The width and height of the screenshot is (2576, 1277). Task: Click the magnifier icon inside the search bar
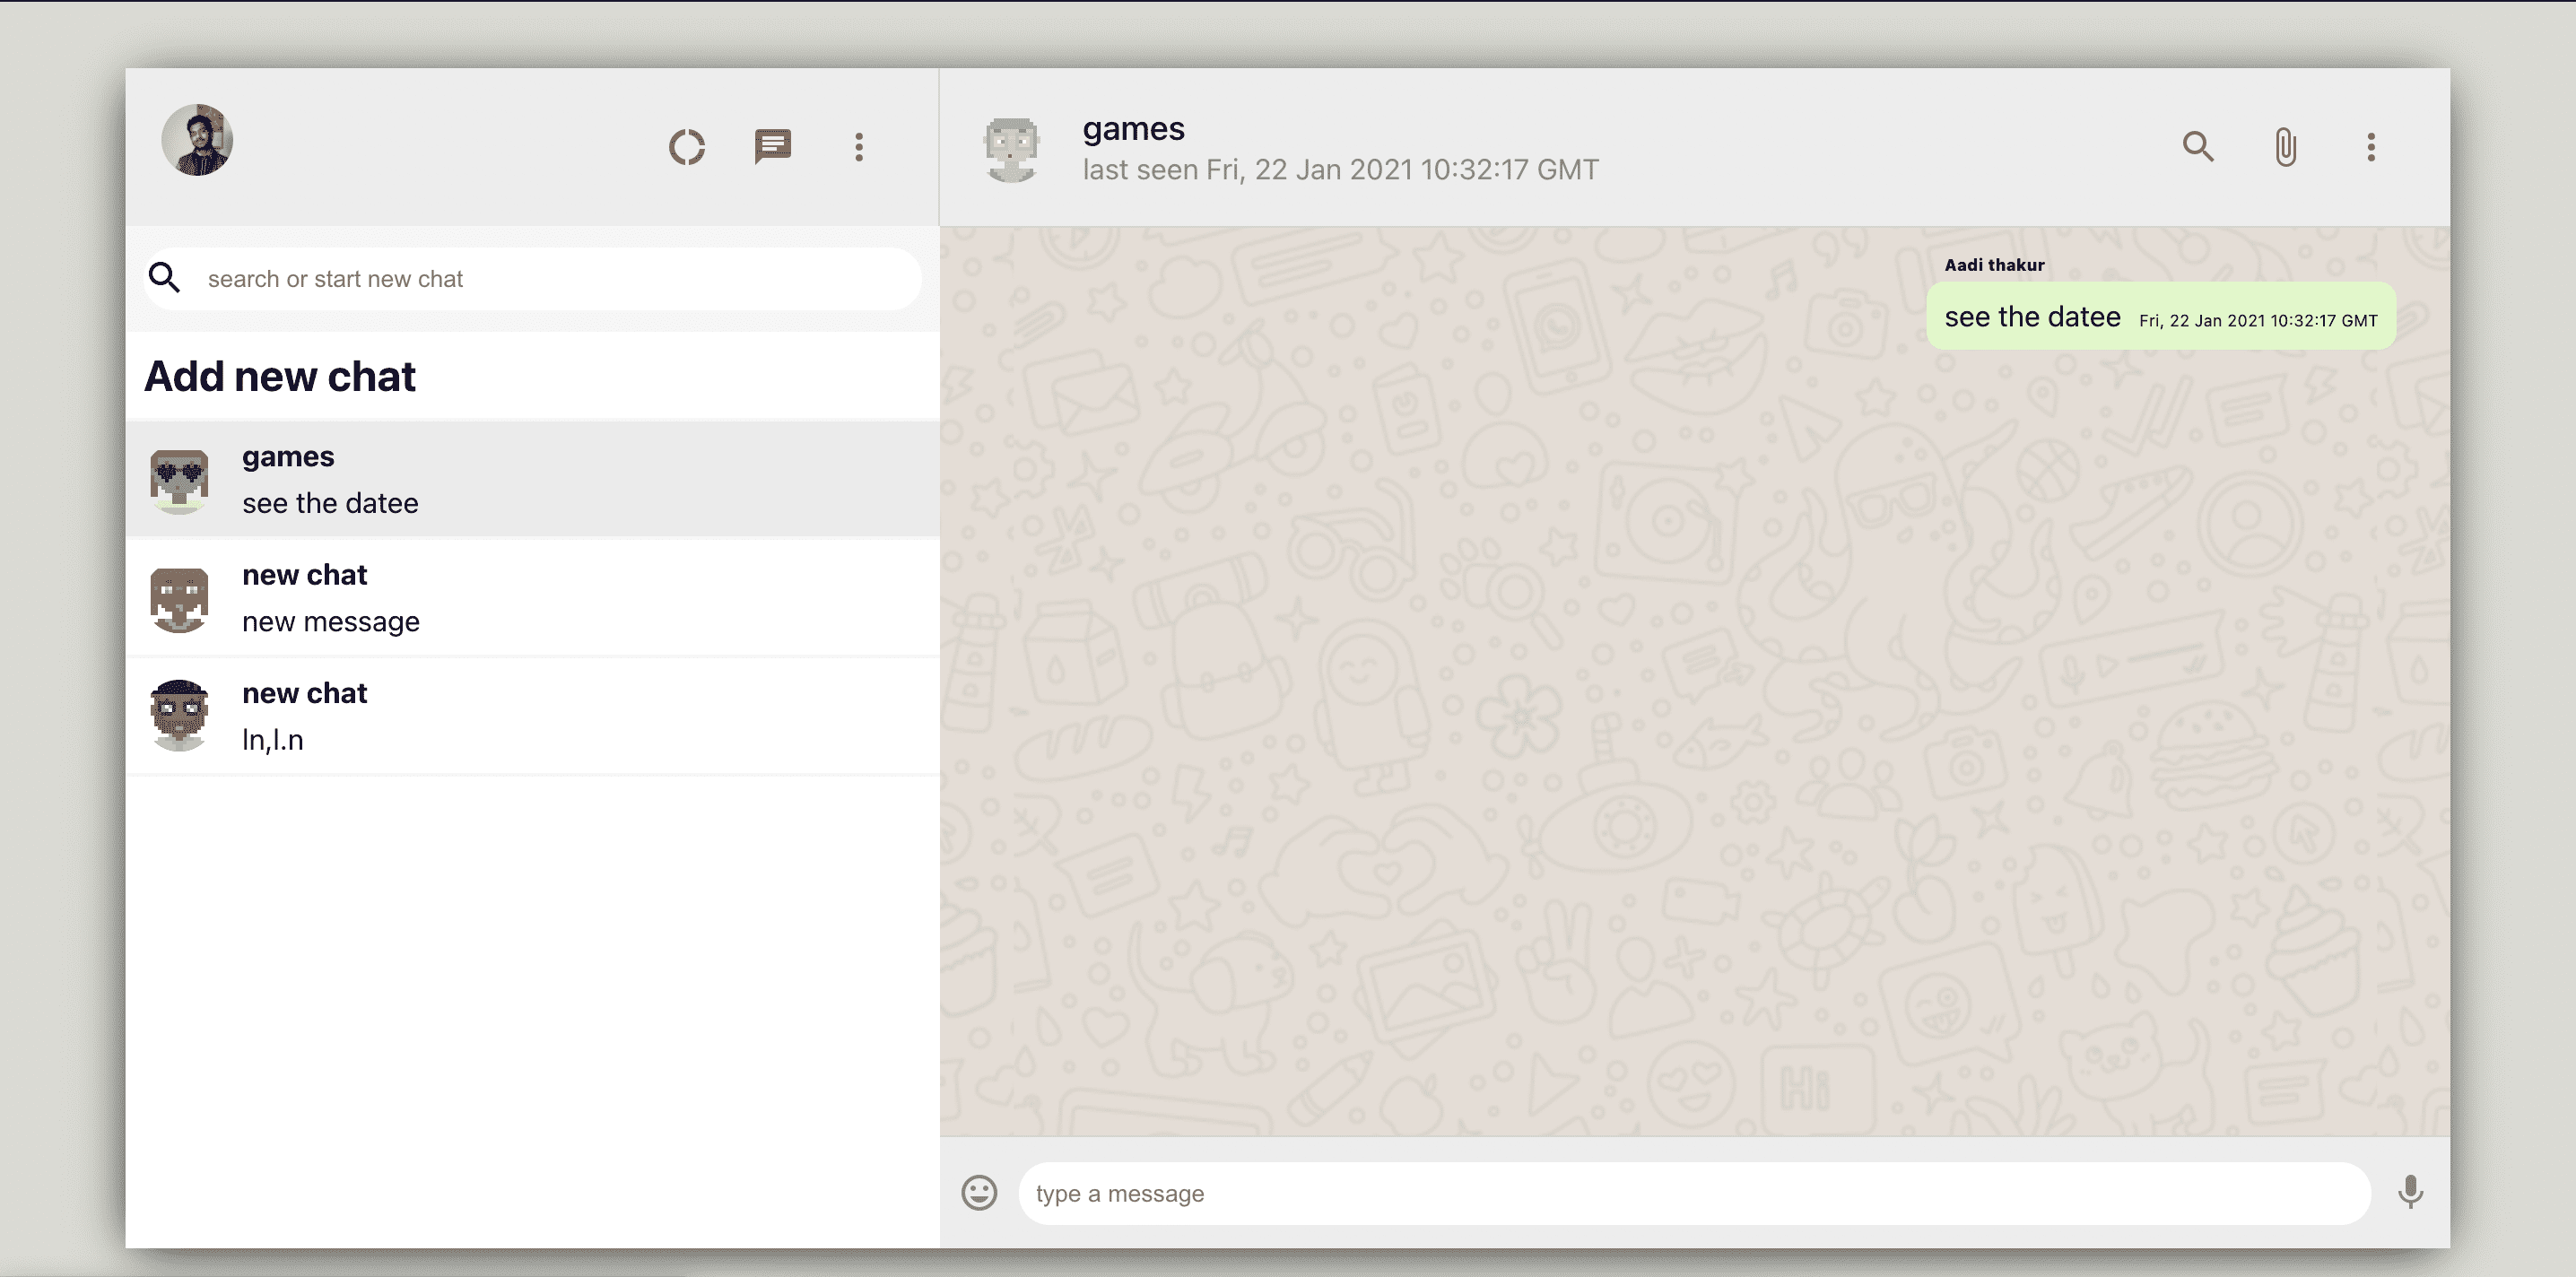[166, 277]
